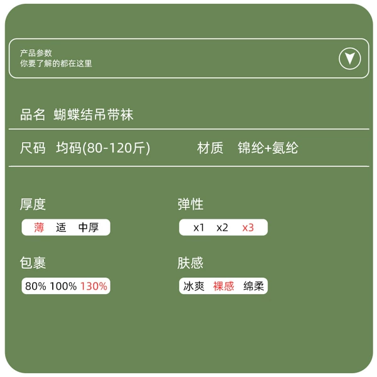
Task: Choose x2 elasticity level
Action: pos(222,227)
